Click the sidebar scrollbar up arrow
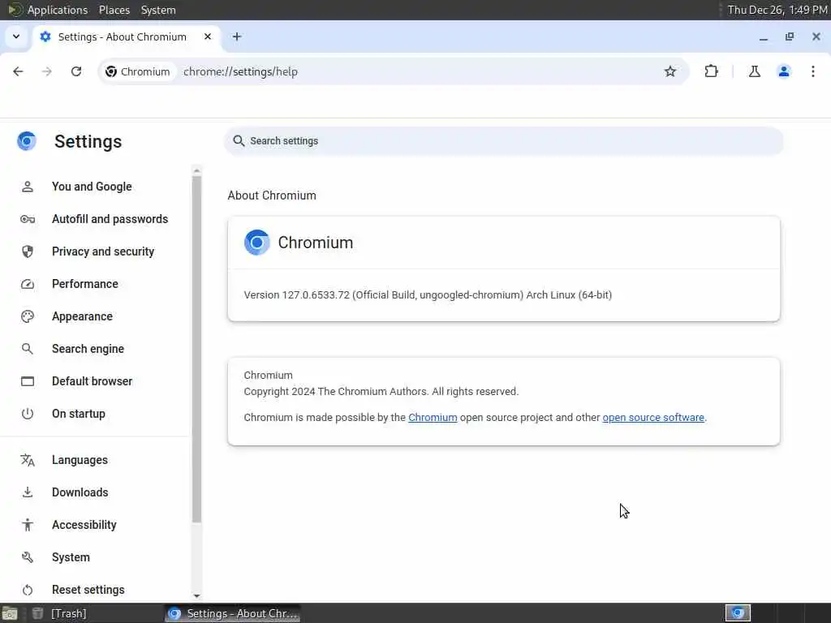The height and width of the screenshot is (623, 831). pos(196,170)
